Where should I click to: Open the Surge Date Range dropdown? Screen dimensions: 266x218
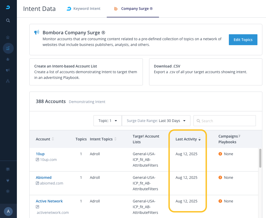pyautogui.click(x=156, y=121)
